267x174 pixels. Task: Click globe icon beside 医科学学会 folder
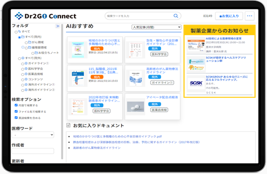tap(26, 69)
